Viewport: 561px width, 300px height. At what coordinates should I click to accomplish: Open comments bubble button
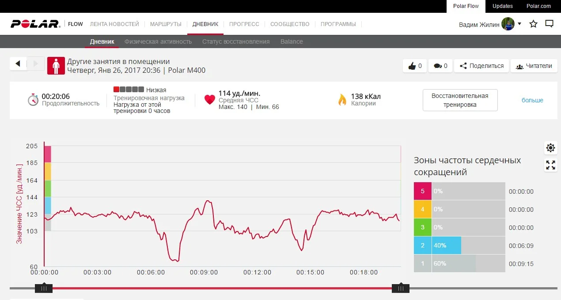(440, 66)
